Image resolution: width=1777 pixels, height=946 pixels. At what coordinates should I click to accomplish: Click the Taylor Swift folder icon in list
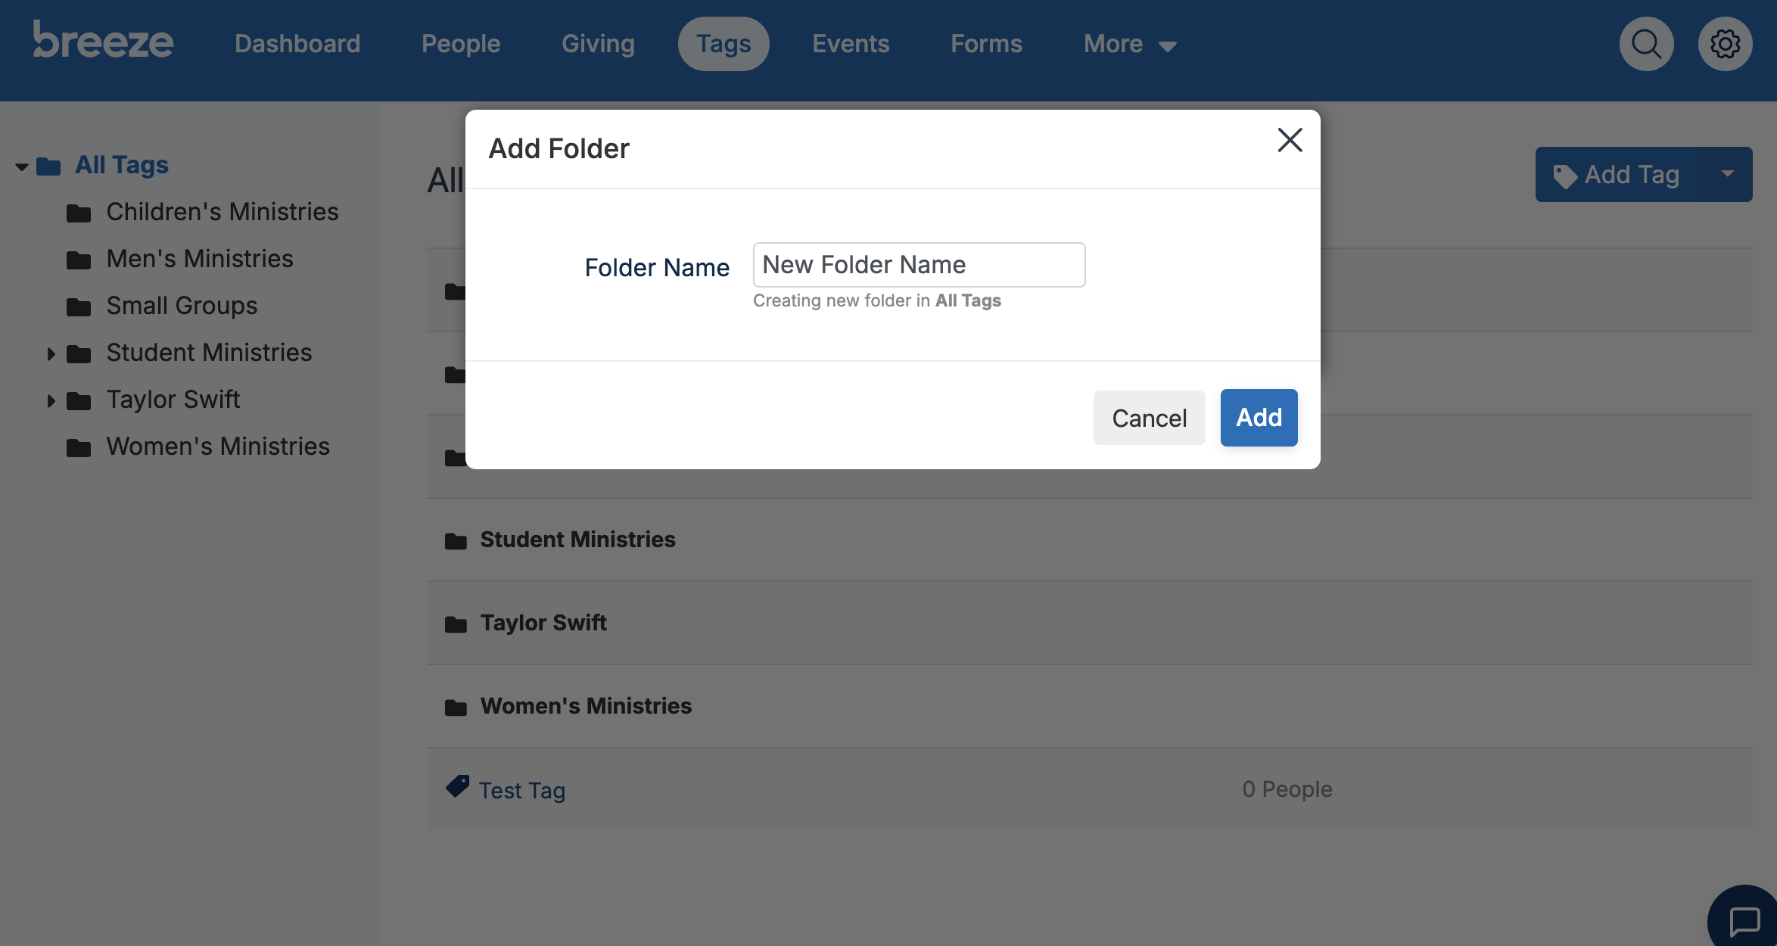point(456,624)
